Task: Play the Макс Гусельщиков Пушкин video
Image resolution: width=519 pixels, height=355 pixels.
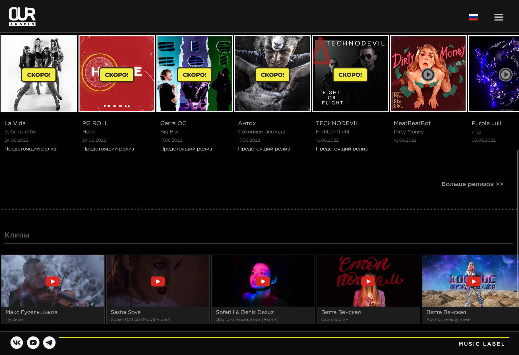Action: (53, 281)
